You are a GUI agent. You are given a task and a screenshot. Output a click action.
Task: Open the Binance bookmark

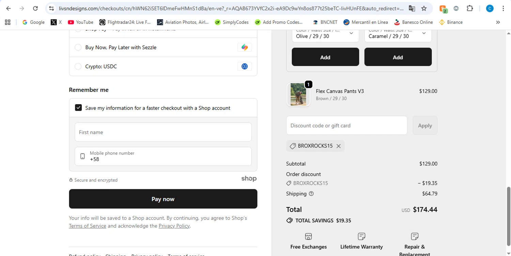pos(451,22)
